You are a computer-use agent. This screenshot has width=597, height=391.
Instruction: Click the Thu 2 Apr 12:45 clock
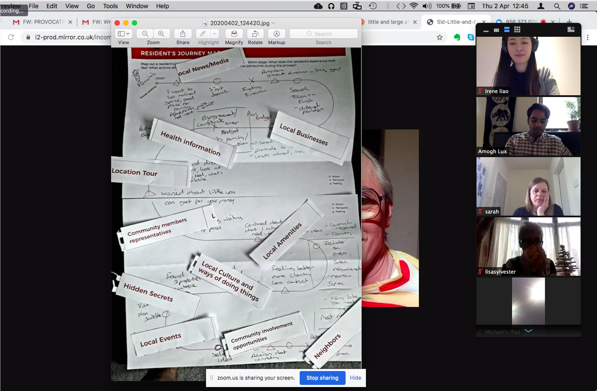(x=505, y=6)
